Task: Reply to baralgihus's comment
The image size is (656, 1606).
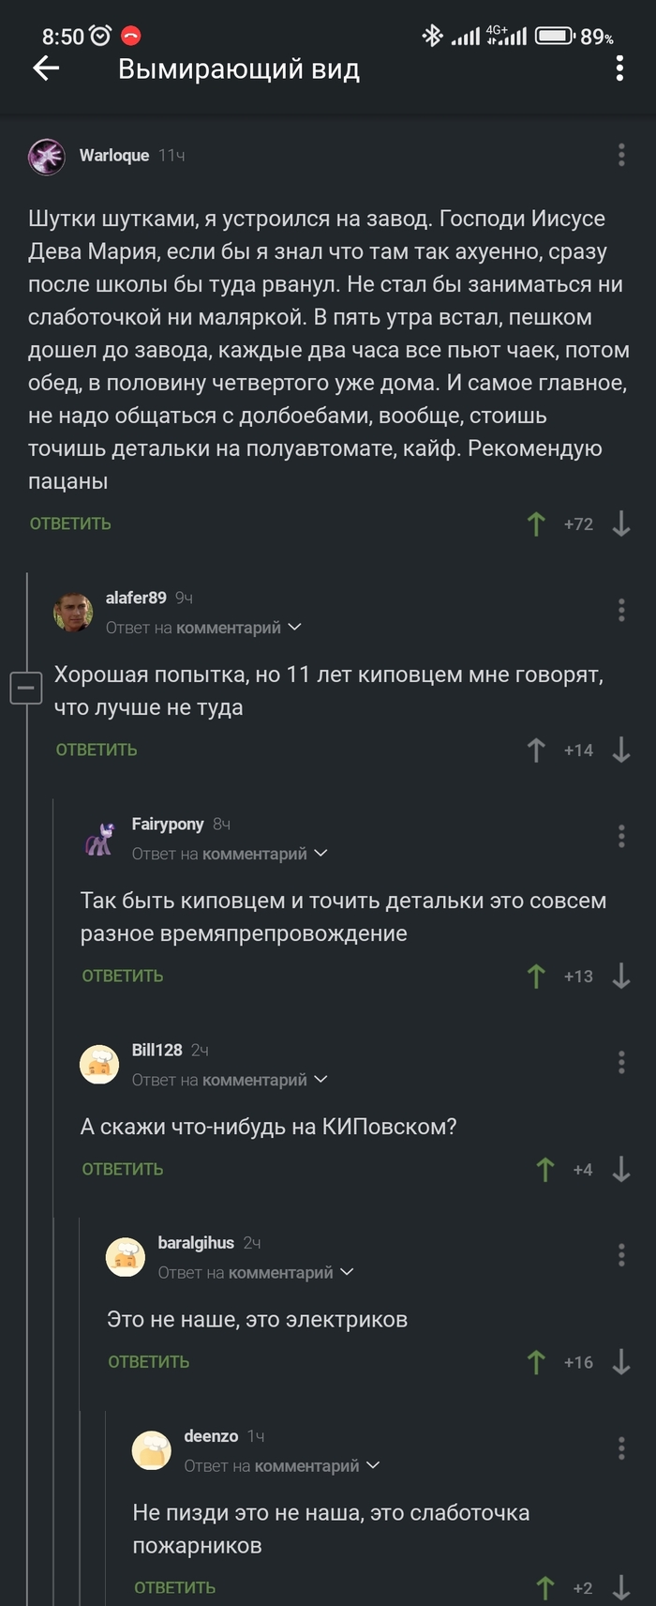Action: 149,1361
